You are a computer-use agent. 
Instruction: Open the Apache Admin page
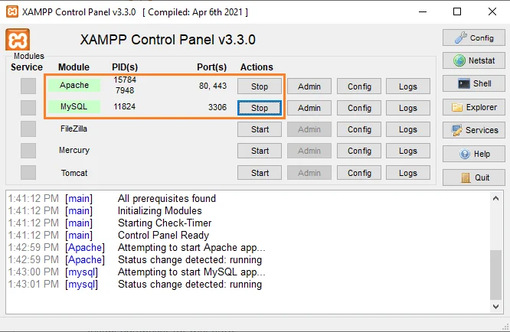pos(309,86)
